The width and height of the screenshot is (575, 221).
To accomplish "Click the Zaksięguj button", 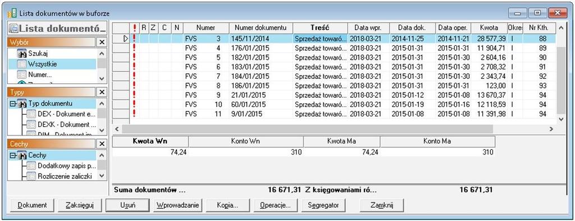I will point(80,205).
